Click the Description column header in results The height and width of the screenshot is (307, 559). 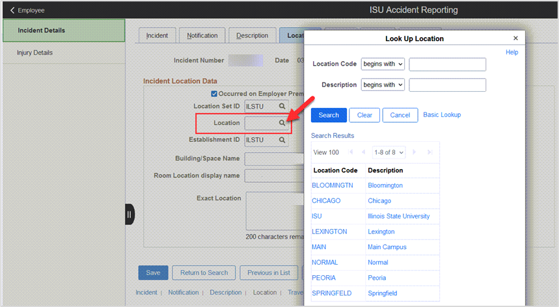(x=385, y=170)
